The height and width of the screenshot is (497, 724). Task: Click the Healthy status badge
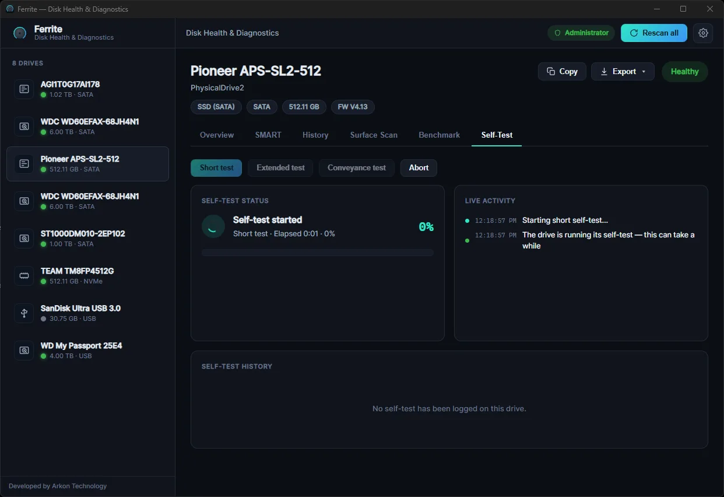tap(685, 72)
